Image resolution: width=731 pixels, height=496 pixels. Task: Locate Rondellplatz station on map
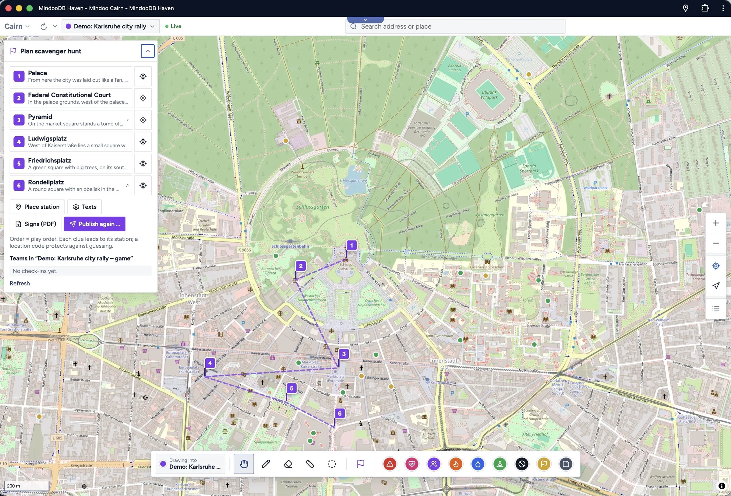pos(143,185)
